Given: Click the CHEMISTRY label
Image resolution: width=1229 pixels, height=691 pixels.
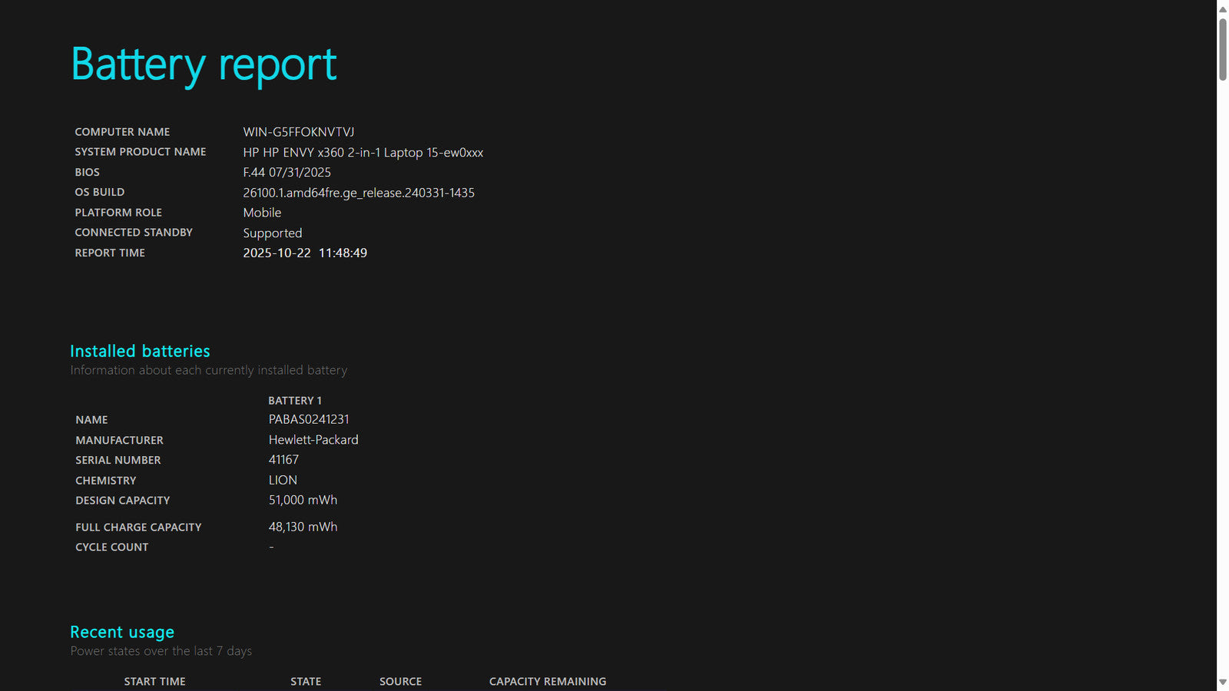Looking at the screenshot, I should [x=106, y=481].
